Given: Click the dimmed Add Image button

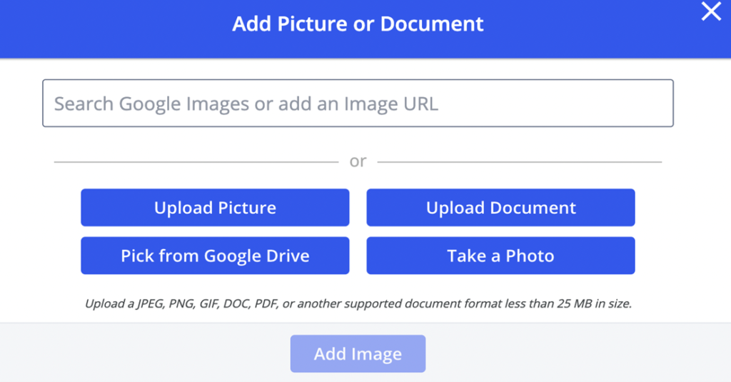Looking at the screenshot, I should (358, 353).
